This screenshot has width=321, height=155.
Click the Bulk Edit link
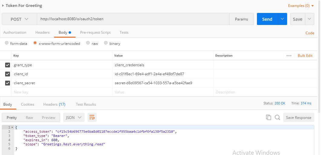point(305,56)
